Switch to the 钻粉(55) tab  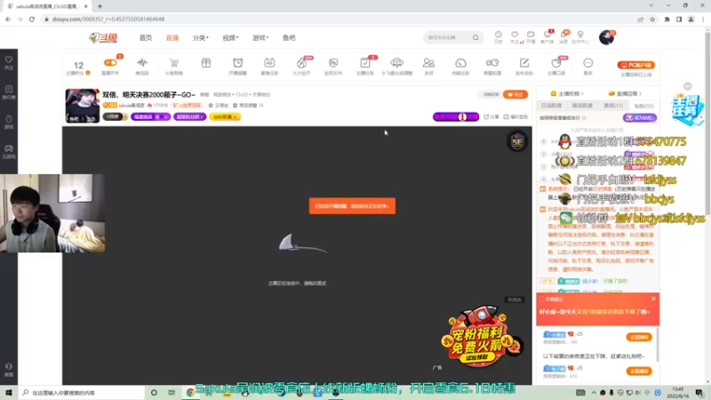(643, 105)
